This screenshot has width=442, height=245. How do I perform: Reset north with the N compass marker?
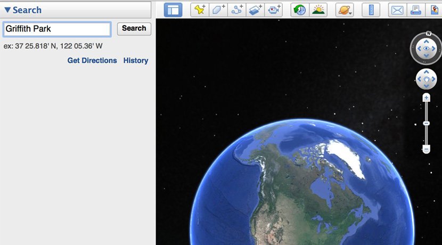[x=429, y=33]
